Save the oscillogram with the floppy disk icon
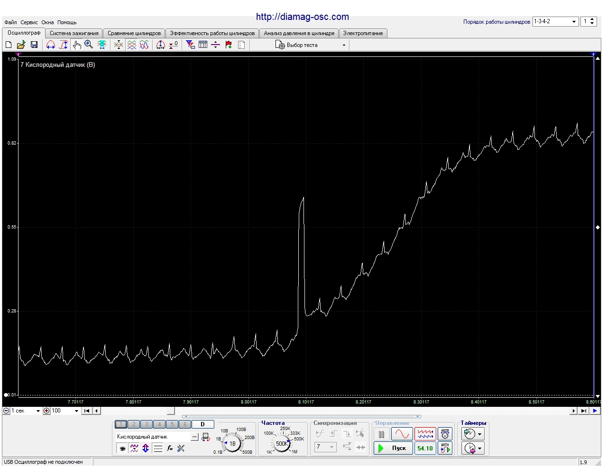Screen dimensions: 607x468 click(34, 45)
